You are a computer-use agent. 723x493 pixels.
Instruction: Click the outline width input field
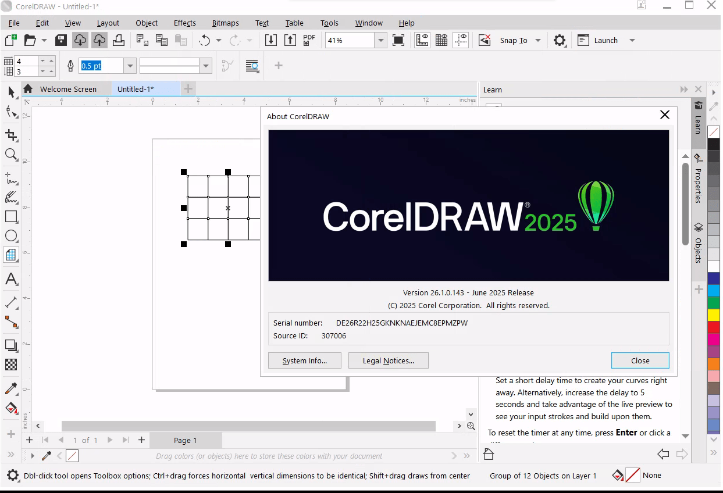pyautogui.click(x=102, y=66)
